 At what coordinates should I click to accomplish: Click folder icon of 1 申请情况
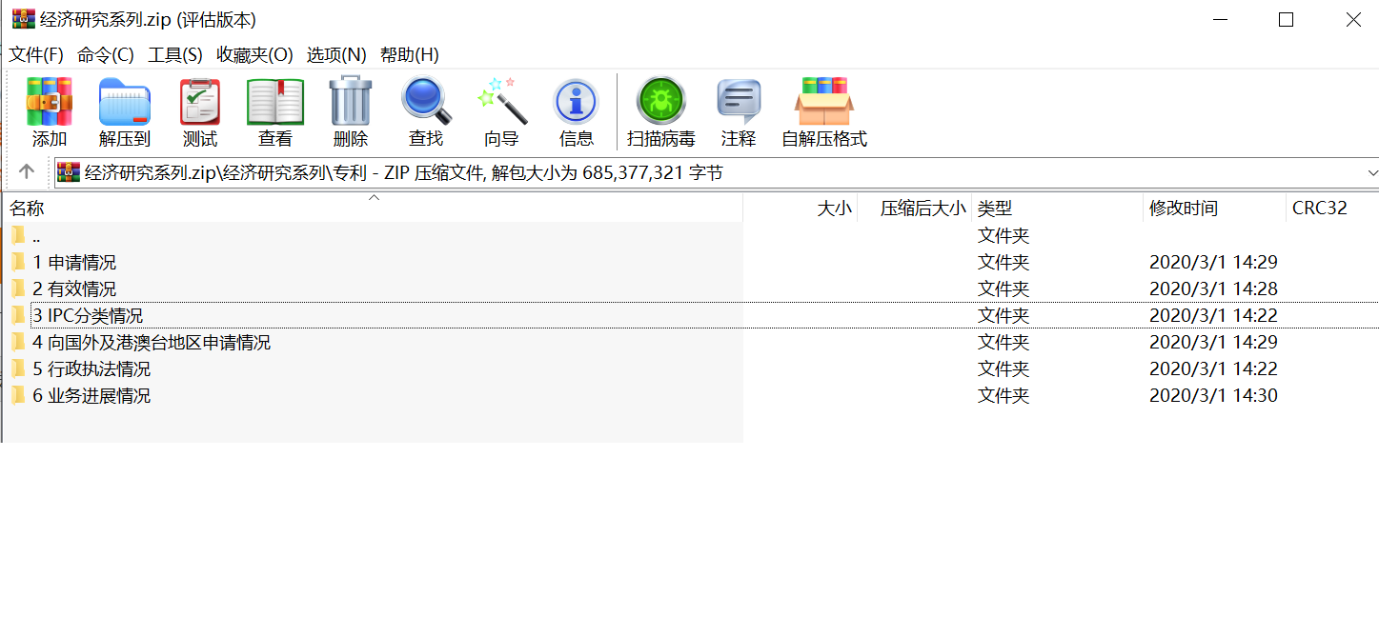pyautogui.click(x=18, y=262)
